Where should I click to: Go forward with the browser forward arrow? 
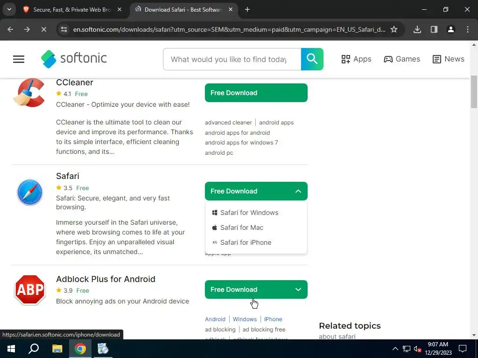pos(27,29)
